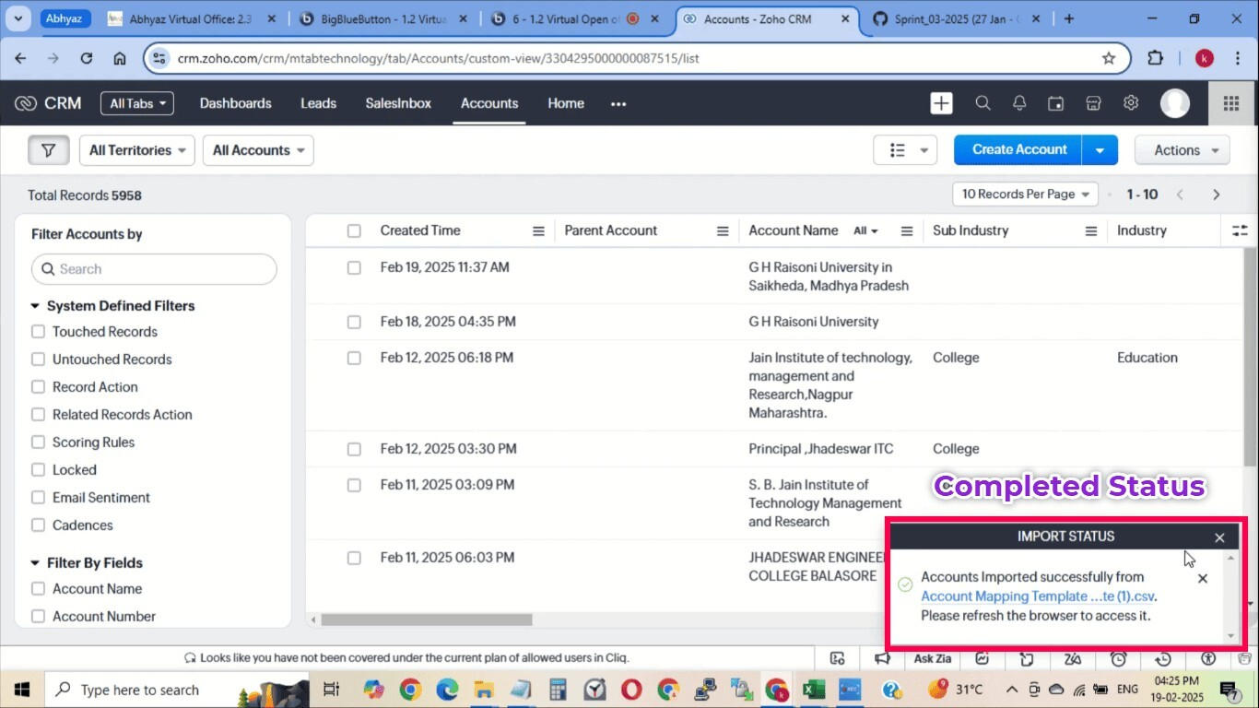Dismiss the accounts imported message
Image resolution: width=1259 pixels, height=708 pixels.
[x=1202, y=579]
